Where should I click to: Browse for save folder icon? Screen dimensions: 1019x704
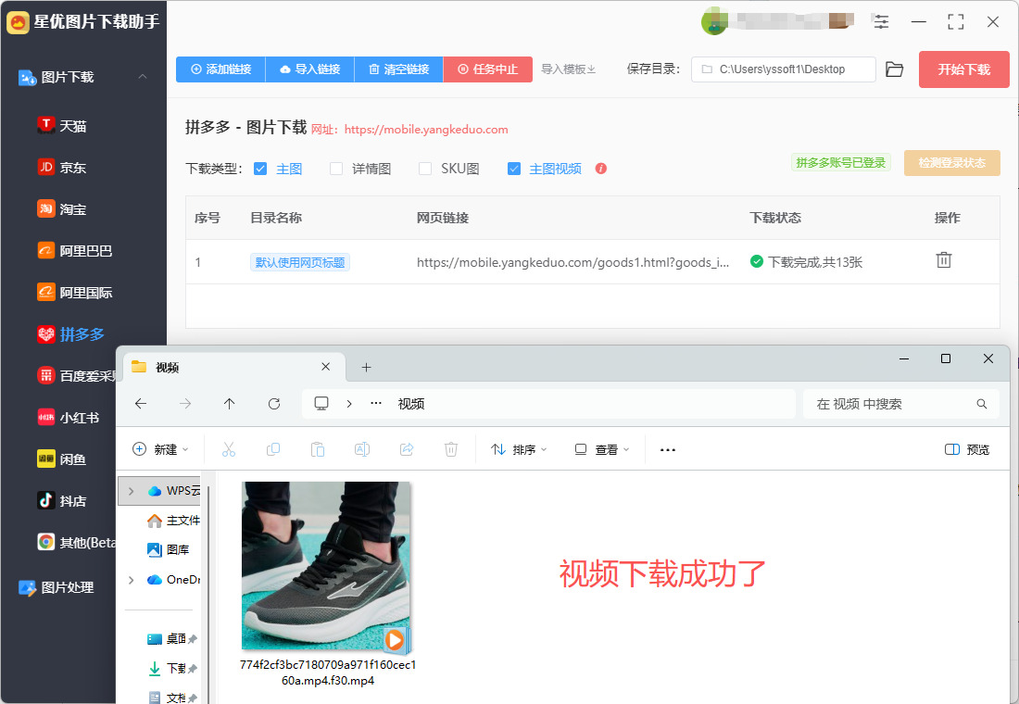[894, 69]
